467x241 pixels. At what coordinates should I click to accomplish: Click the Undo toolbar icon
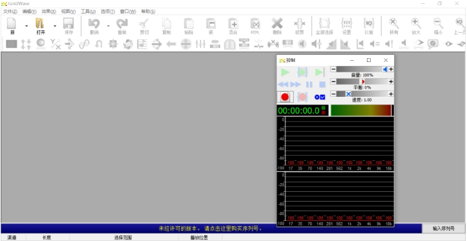94,26
